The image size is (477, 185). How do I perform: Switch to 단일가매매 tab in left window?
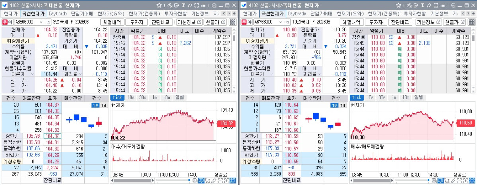pos(82,14)
